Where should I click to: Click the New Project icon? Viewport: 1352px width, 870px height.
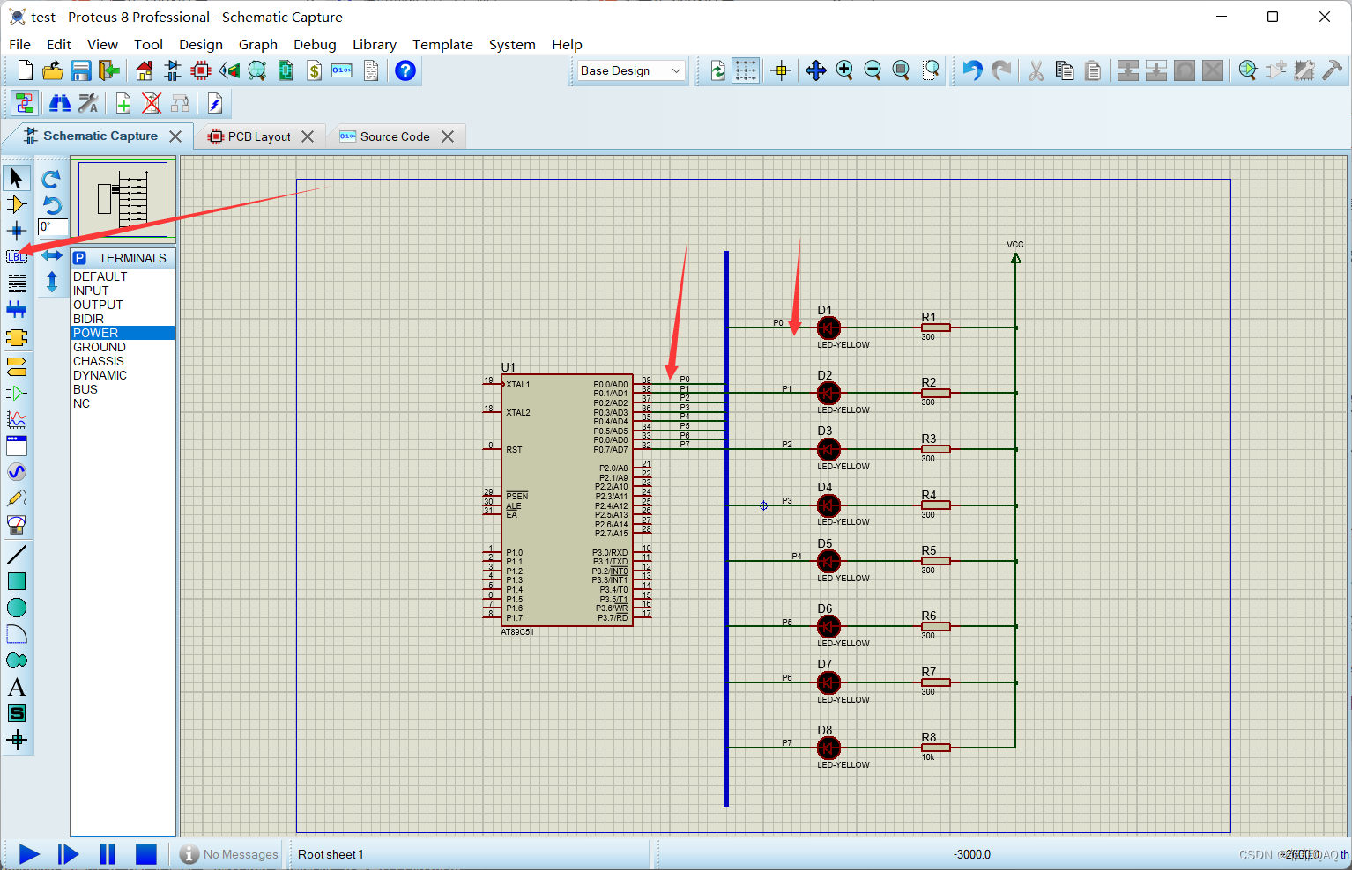coord(26,70)
